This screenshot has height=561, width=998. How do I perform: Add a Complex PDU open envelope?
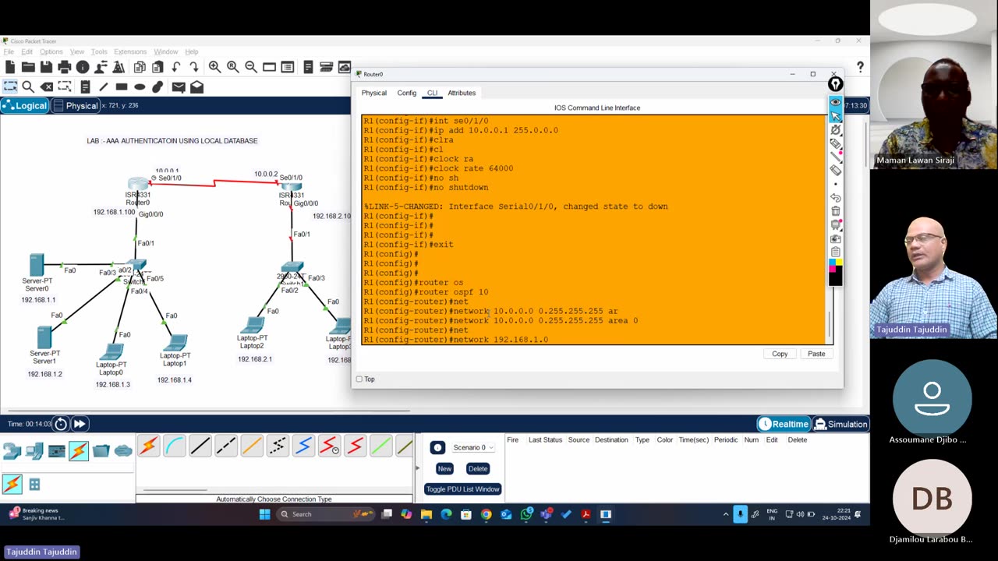click(x=196, y=86)
